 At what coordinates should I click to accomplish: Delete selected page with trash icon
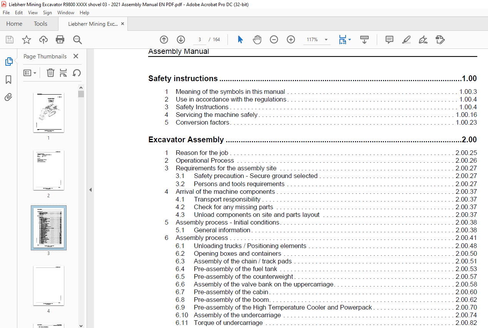pos(50,73)
